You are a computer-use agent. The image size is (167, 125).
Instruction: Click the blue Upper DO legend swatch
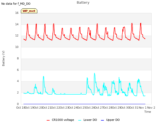[x=102, y=120]
